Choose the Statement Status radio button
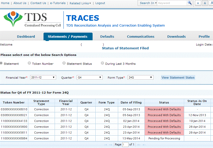 [64, 63]
